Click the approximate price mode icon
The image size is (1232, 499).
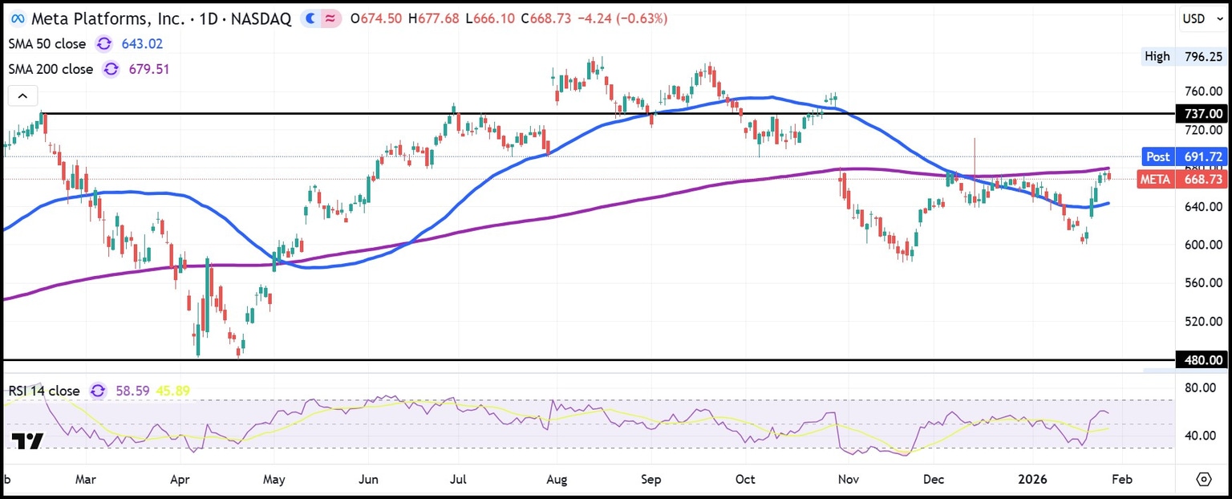[x=329, y=17]
